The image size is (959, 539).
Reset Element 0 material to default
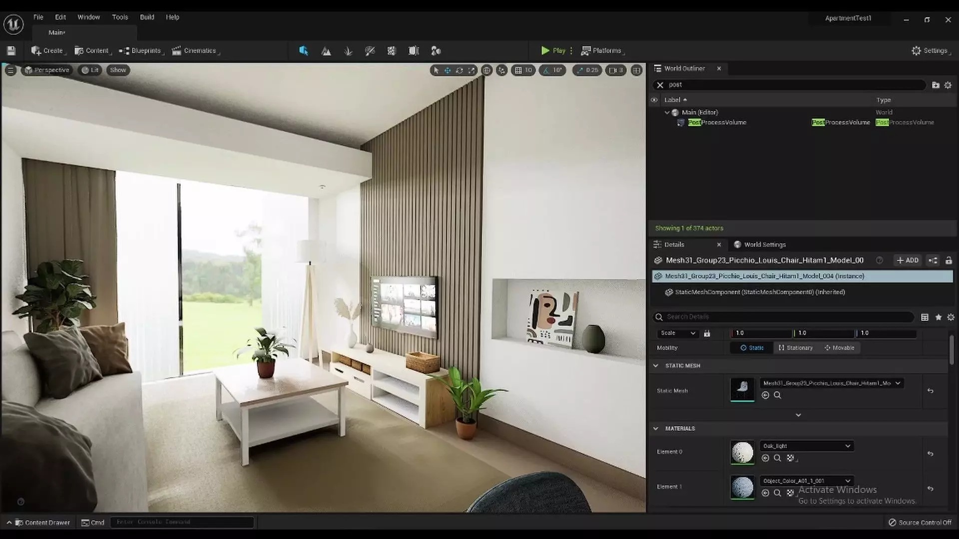(x=930, y=454)
